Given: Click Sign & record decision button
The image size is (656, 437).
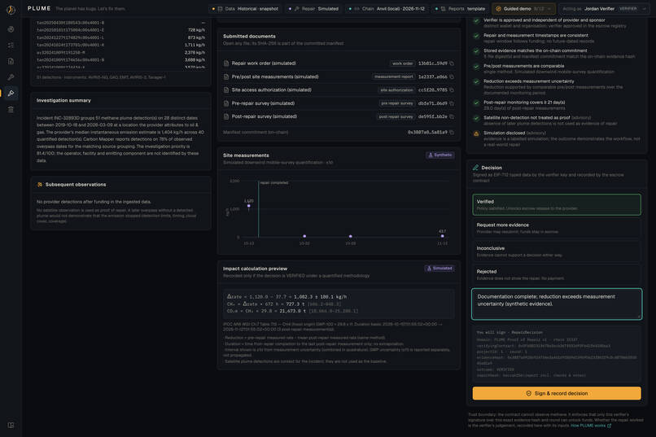Looking at the screenshot, I should [557, 393].
